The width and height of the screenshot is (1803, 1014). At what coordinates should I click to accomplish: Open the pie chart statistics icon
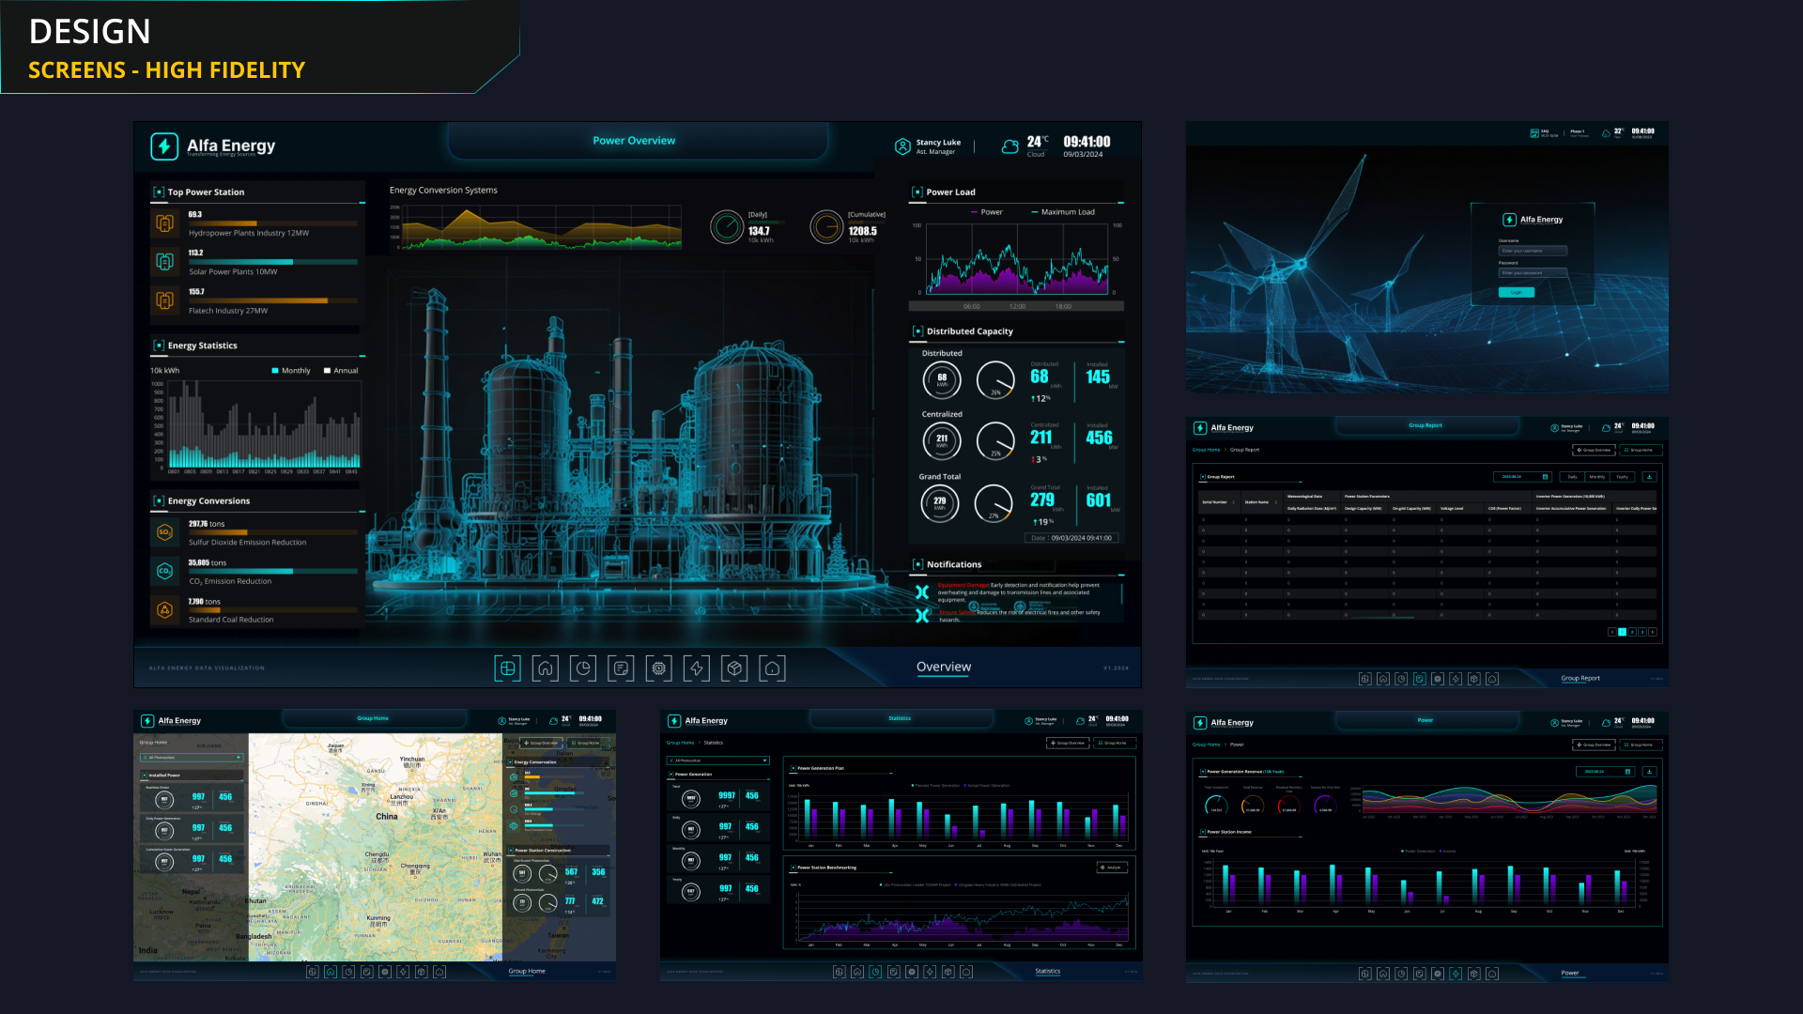pyautogui.click(x=583, y=668)
